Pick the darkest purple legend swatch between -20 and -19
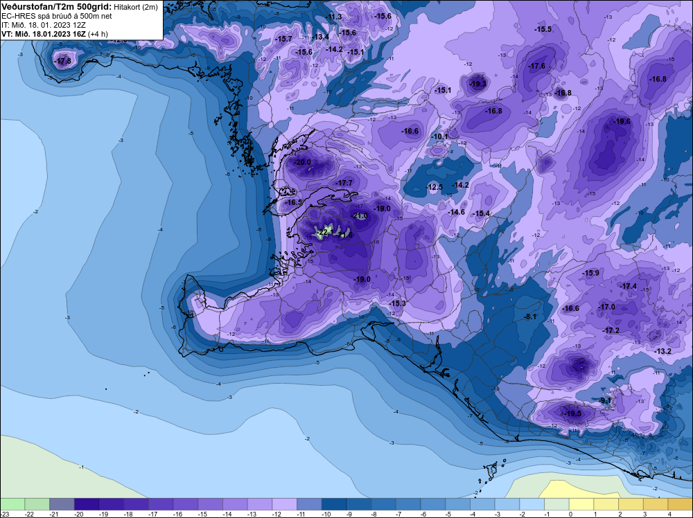693x518 pixels. (x=87, y=504)
